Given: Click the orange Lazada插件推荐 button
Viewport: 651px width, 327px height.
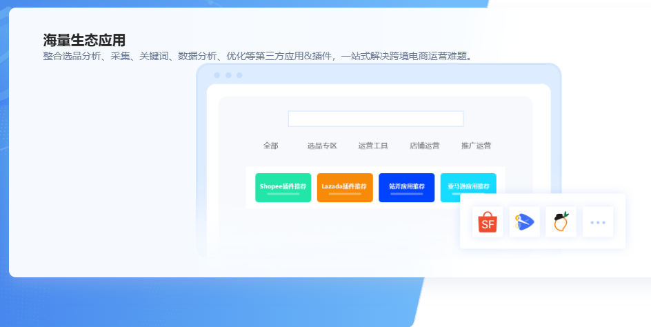Looking at the screenshot, I should (345, 188).
